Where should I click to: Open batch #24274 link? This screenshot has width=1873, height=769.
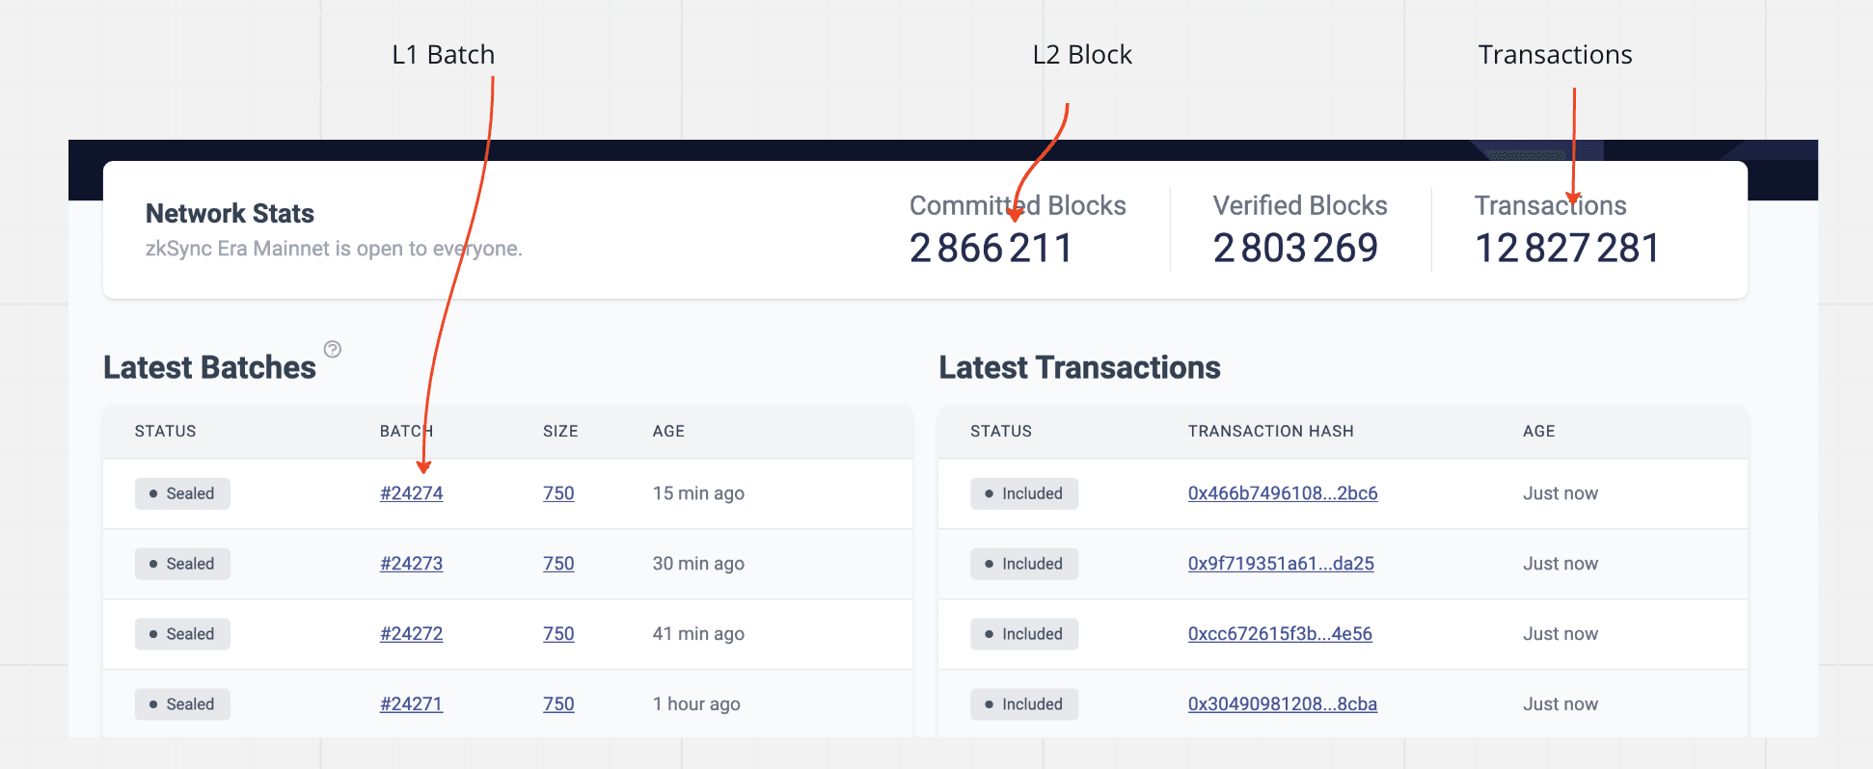411,493
